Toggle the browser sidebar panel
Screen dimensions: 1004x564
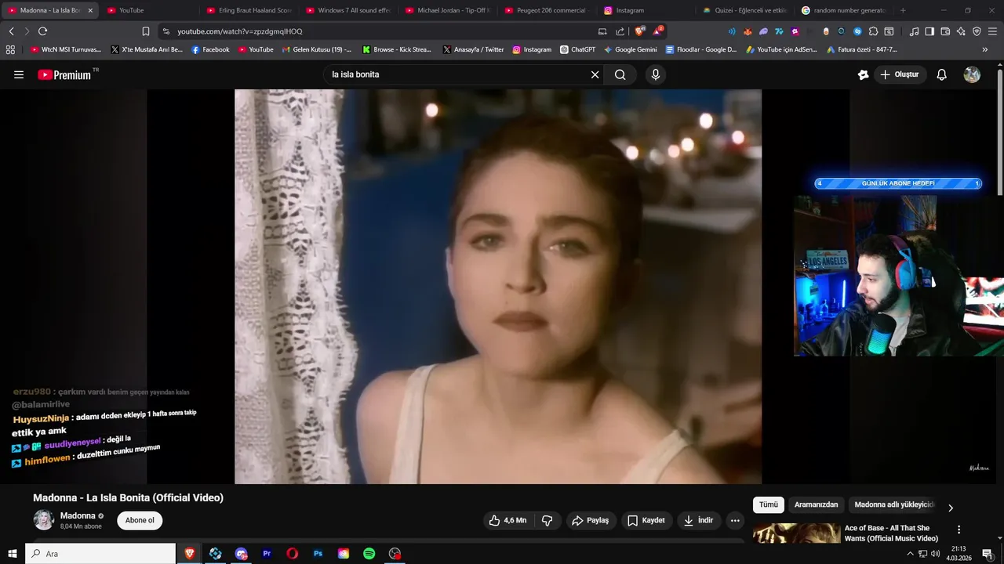(929, 31)
